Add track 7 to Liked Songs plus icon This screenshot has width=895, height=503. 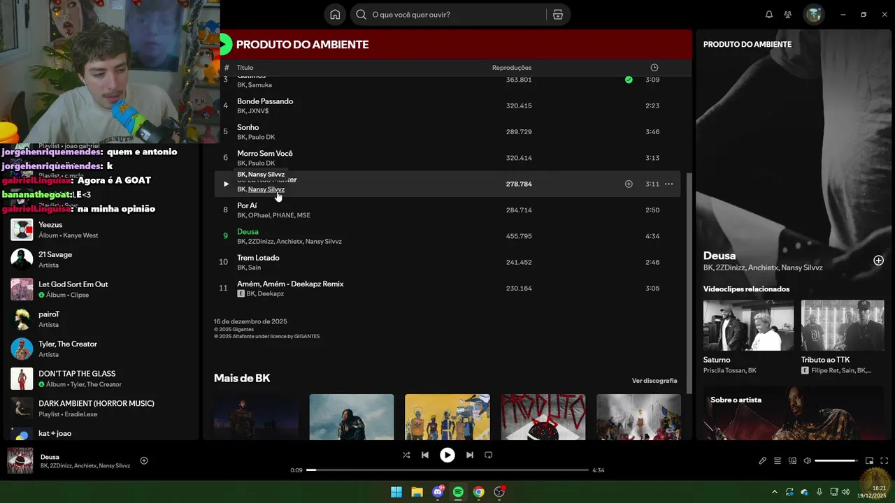click(x=629, y=184)
